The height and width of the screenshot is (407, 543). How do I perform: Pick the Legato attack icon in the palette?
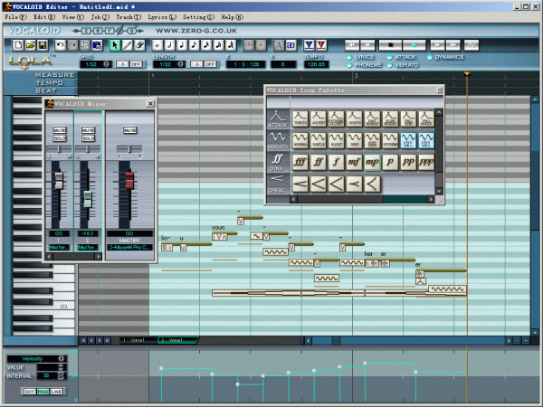(x=354, y=118)
